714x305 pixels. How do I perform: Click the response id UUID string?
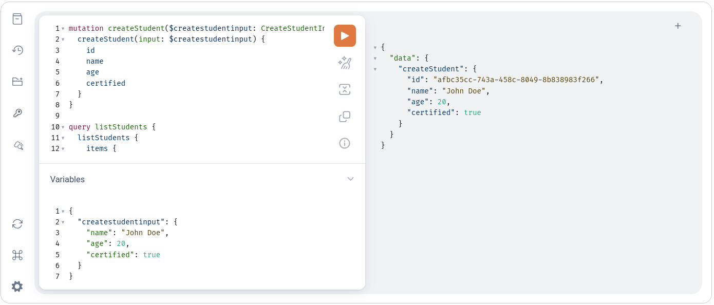[516, 80]
